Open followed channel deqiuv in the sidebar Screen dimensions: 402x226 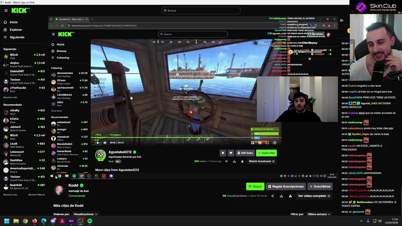click(24, 64)
